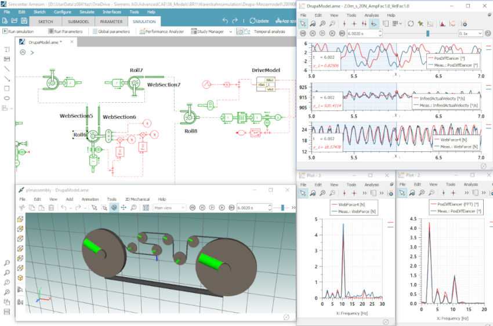Toggle the clock temporal analysis mode button

240,31
